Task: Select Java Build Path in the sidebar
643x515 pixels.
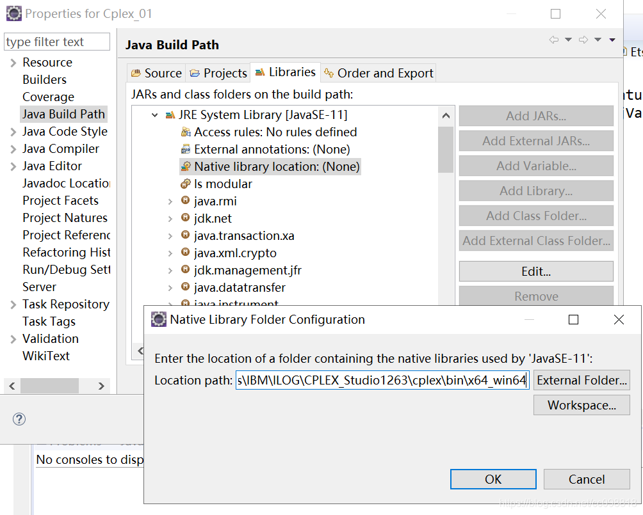Action: tap(63, 114)
